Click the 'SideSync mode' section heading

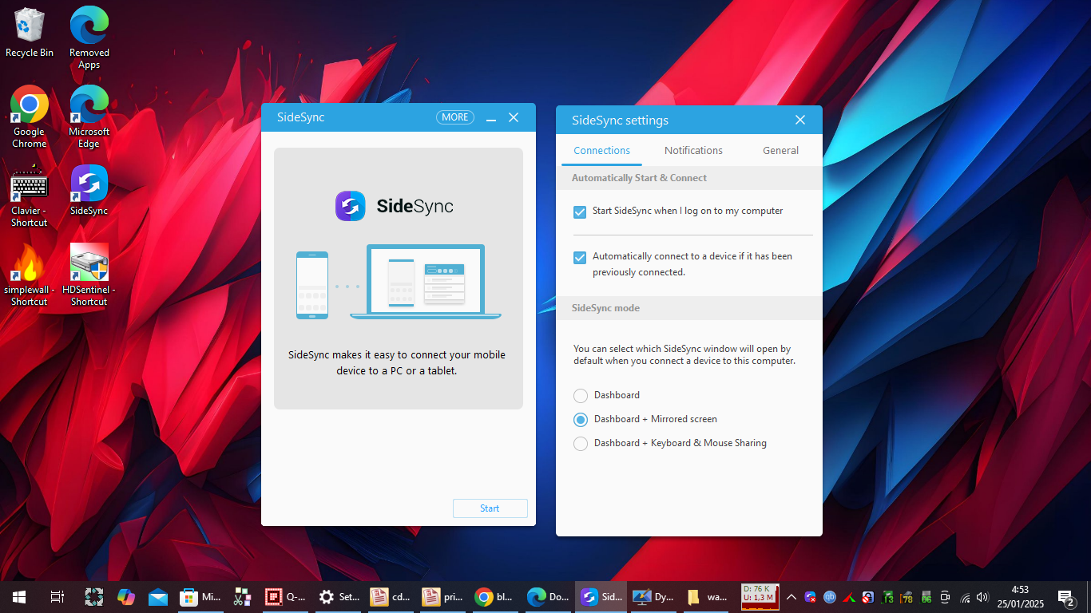[x=605, y=308]
